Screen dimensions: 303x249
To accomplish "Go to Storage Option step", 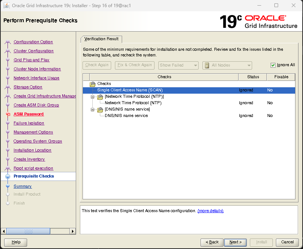I will 28,87.
